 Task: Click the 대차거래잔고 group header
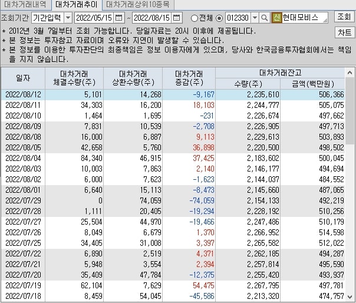tap(281, 73)
